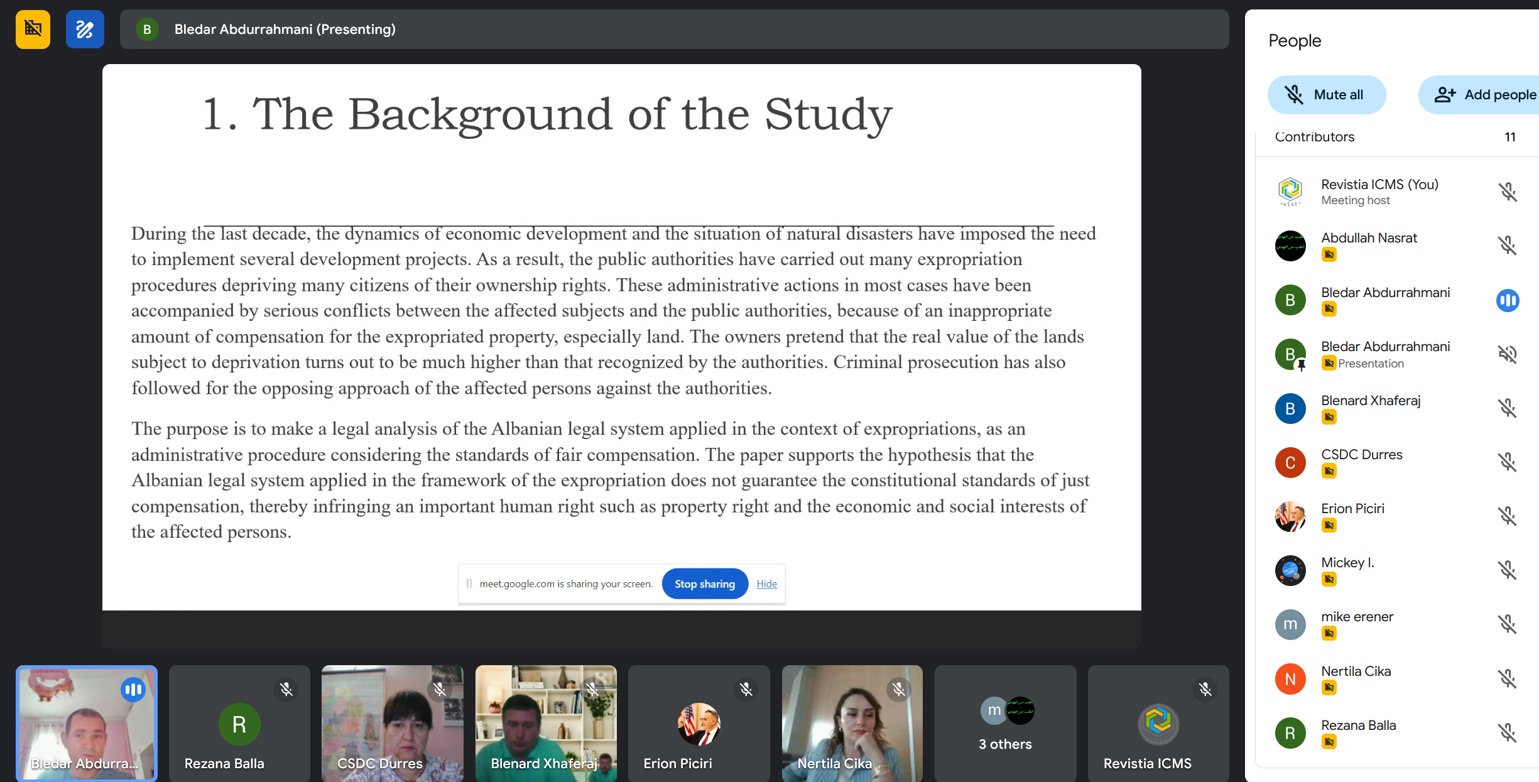The height and width of the screenshot is (782, 1539).
Task: Open the 3 others participant tile
Action: 1005,724
